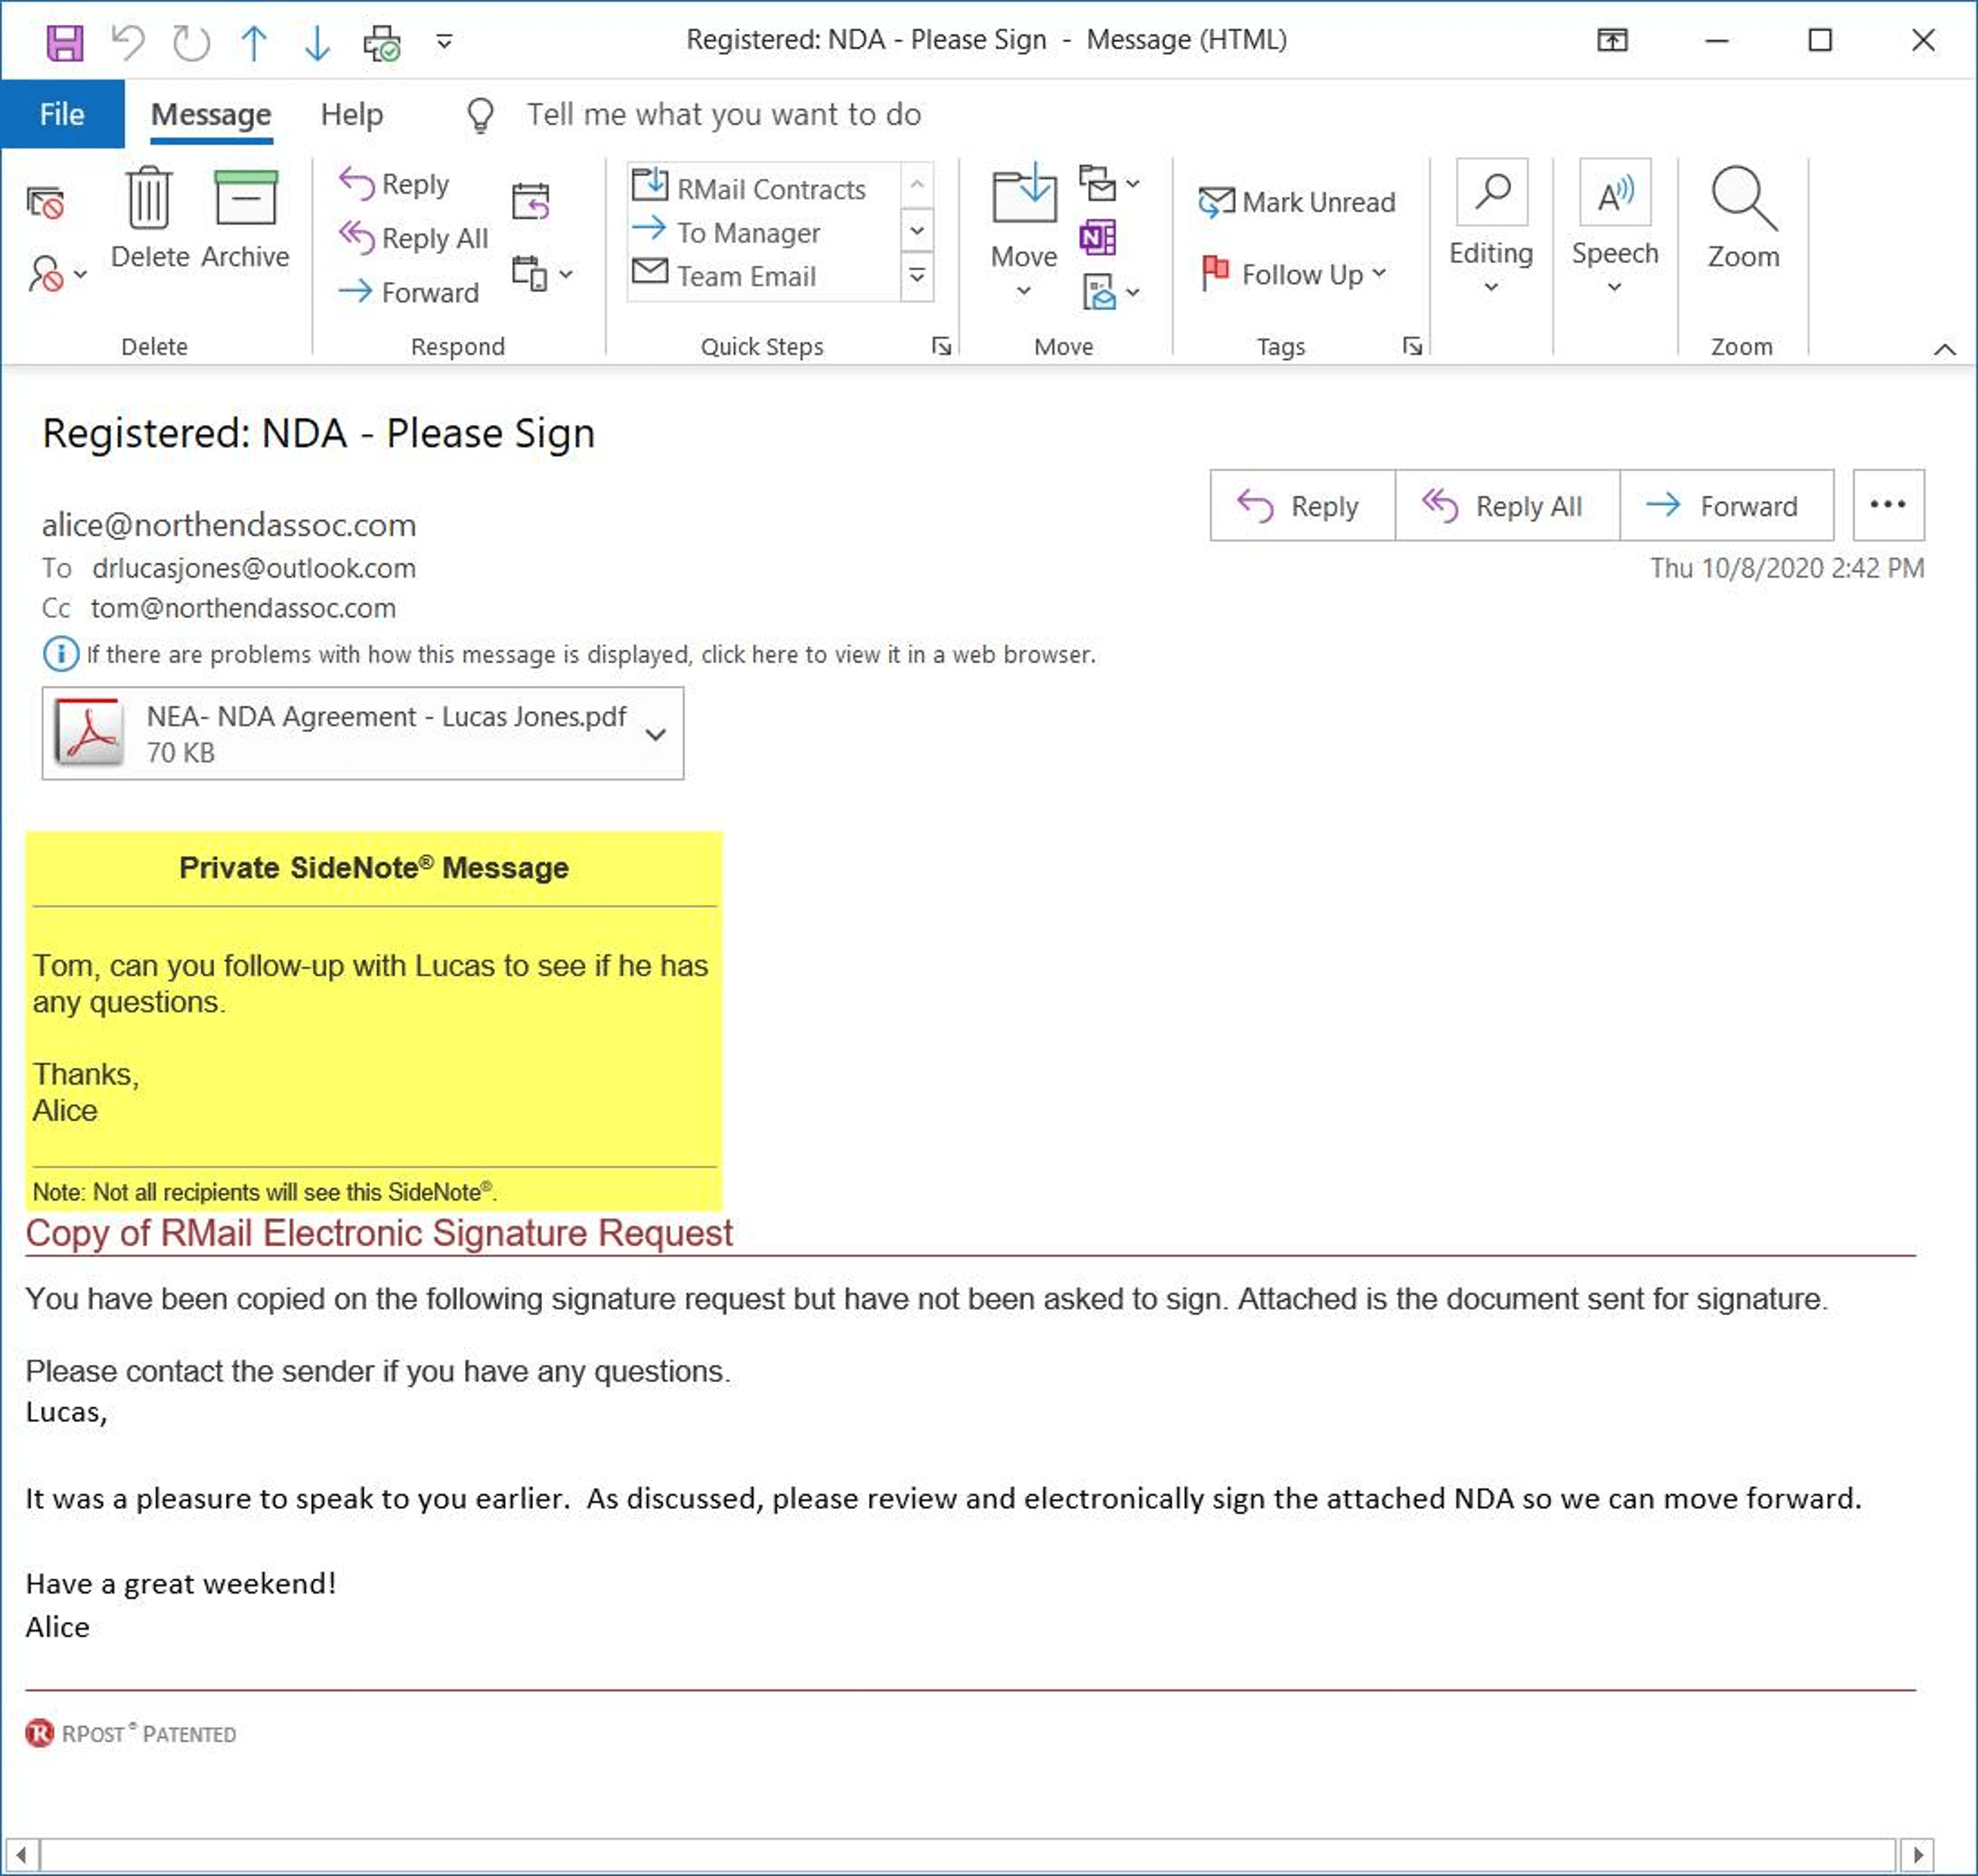Toggle Mark Unread for this message
Viewport: 1978px width, 1876px height.
pos(1297,202)
